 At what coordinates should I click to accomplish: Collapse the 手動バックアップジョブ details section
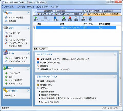coord(115,76)
